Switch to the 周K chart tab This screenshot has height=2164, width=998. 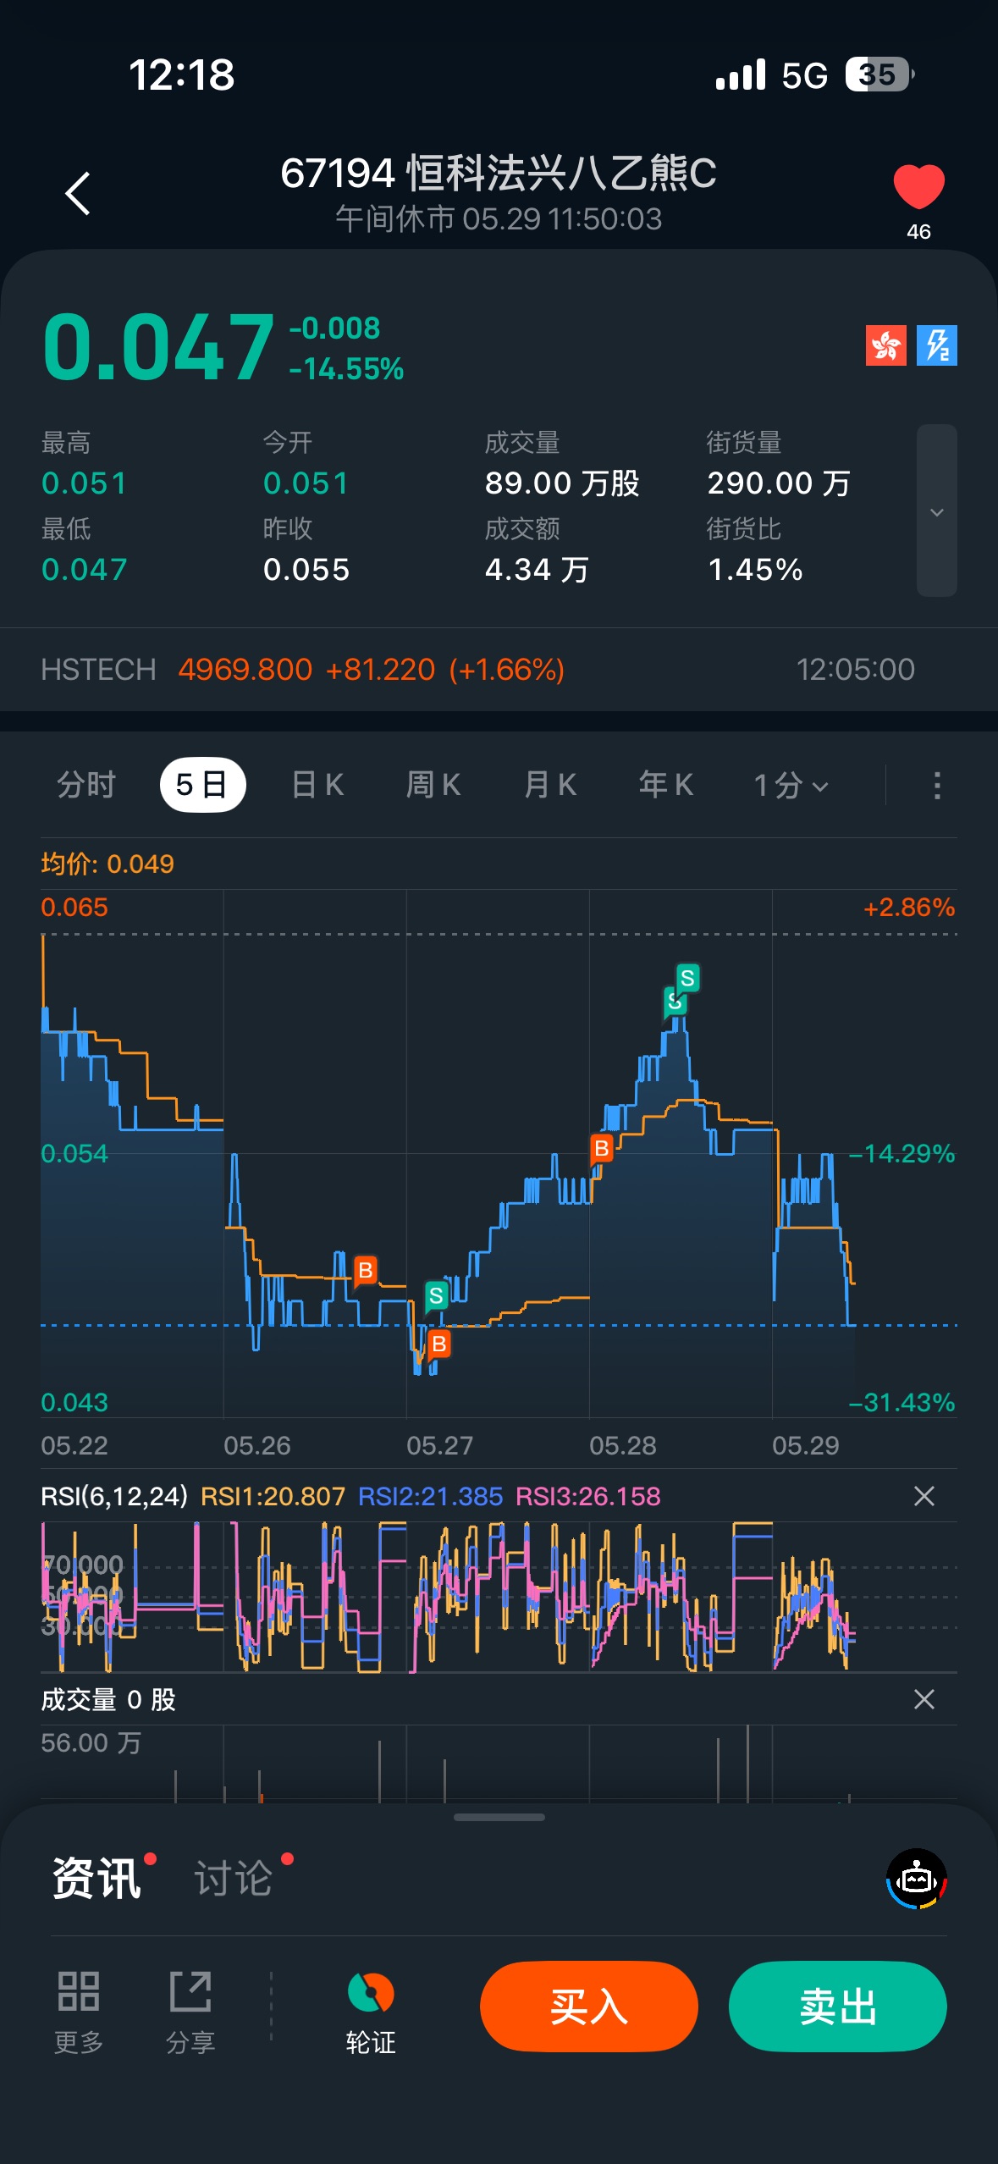(x=433, y=785)
